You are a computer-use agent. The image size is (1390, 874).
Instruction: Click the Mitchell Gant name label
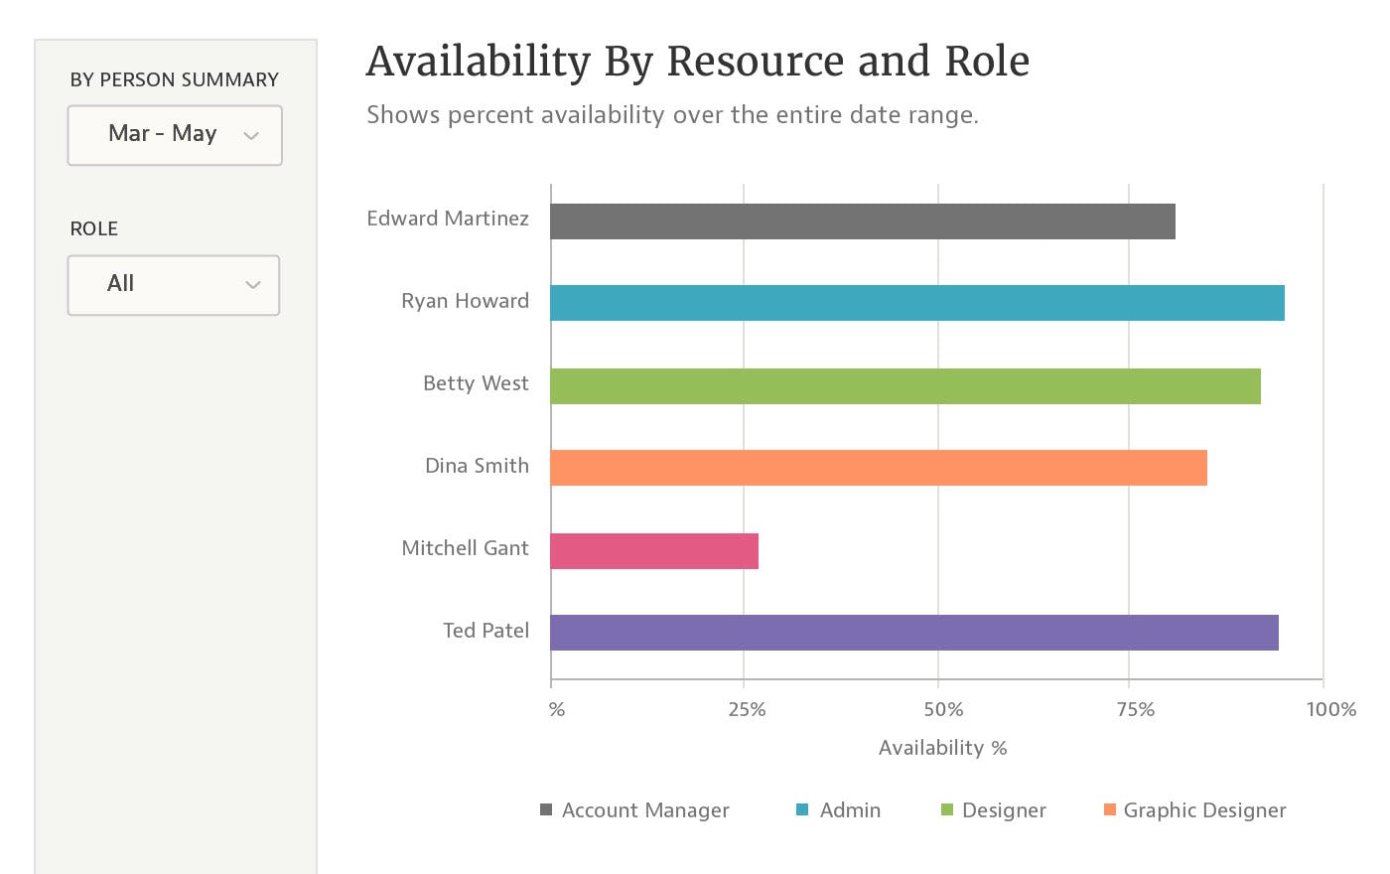[465, 548]
